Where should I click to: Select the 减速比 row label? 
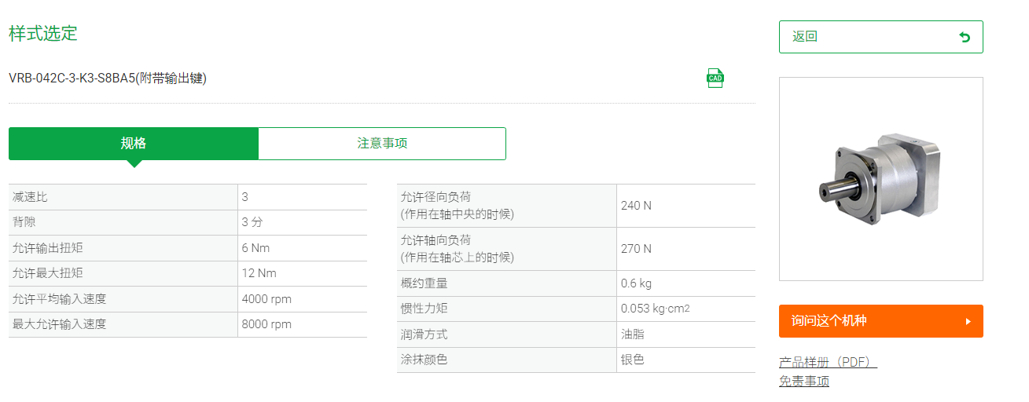click(30, 197)
